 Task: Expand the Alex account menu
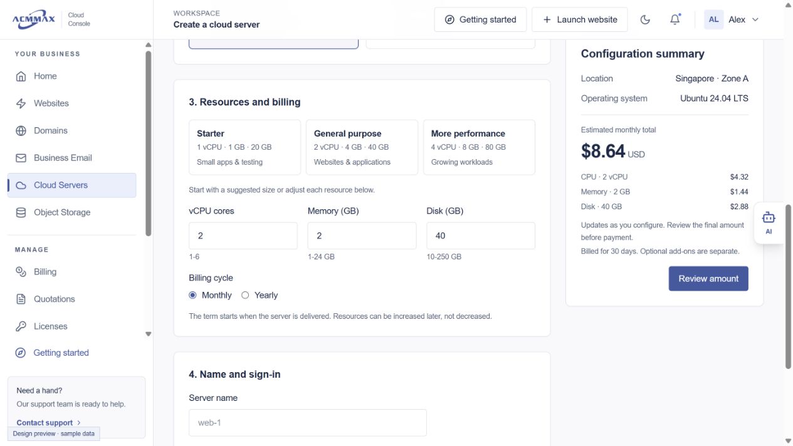[x=732, y=19]
